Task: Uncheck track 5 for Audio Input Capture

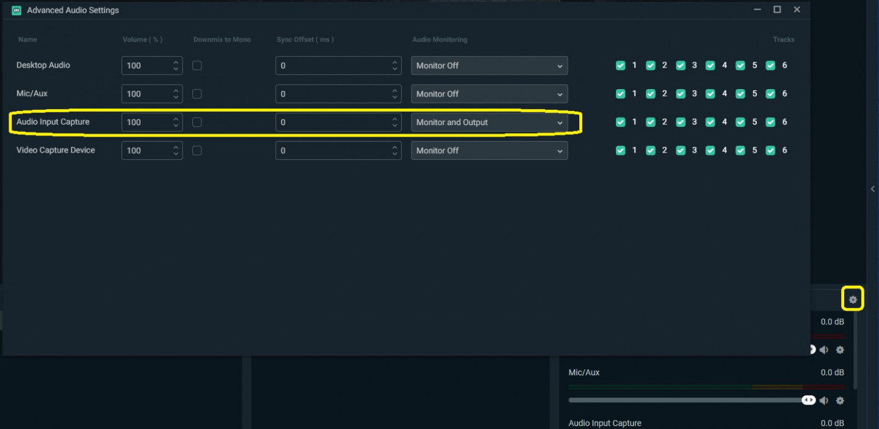Action: point(740,122)
